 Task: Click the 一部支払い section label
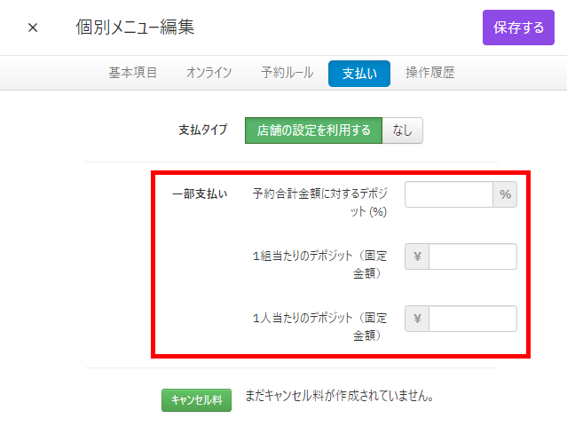pos(200,193)
